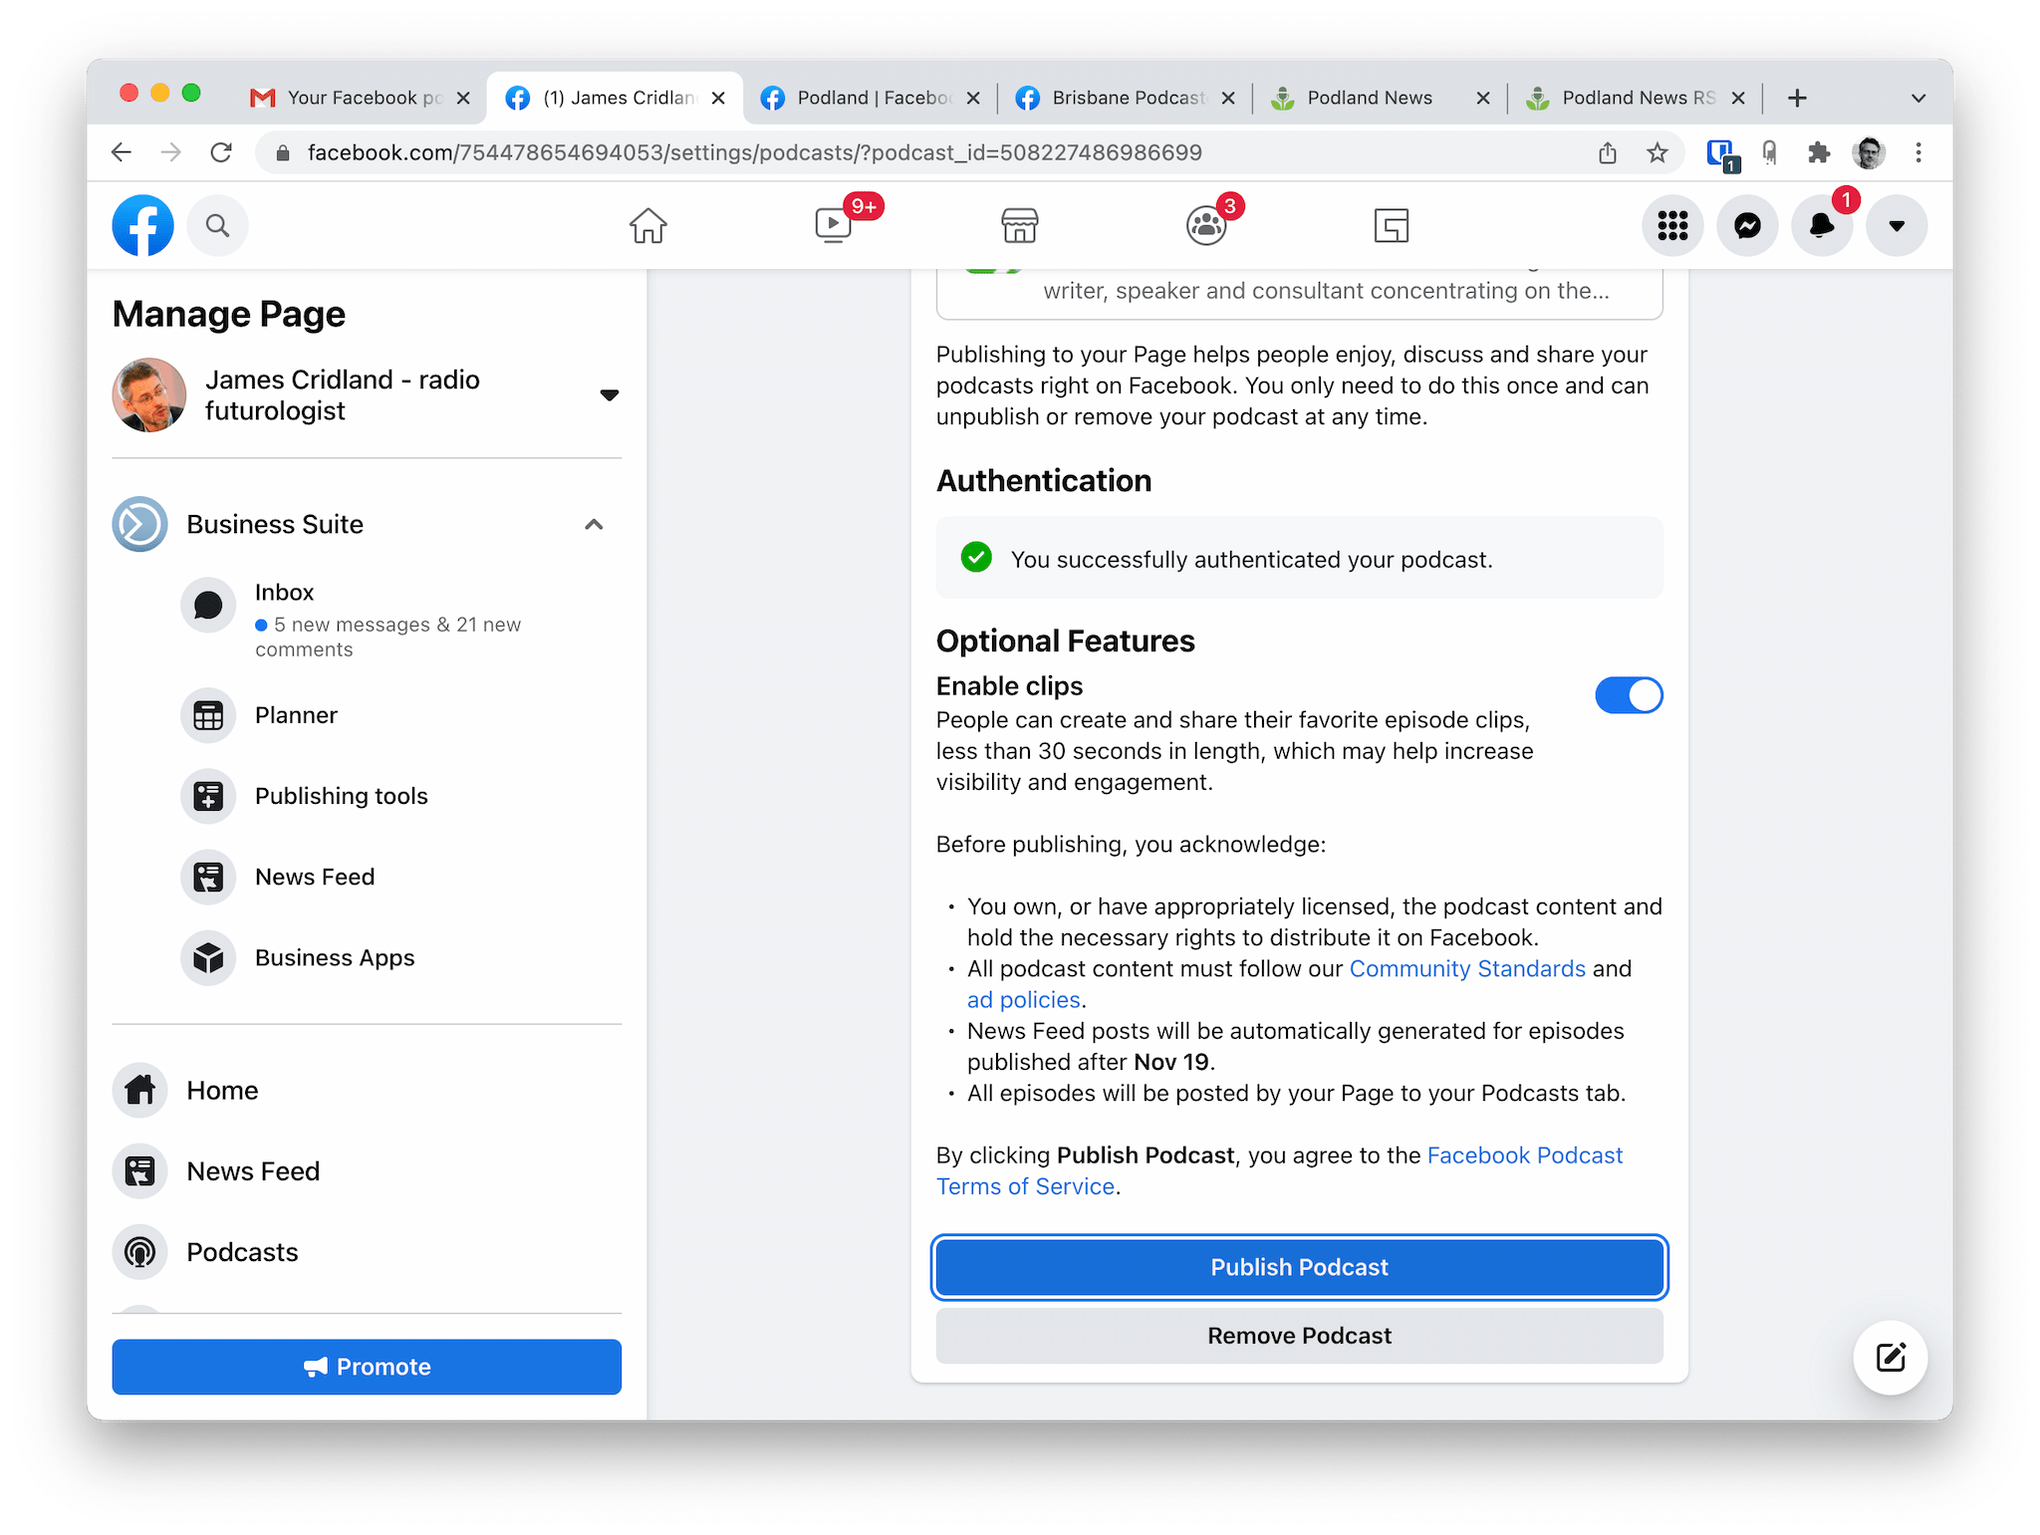Open the Chrome profile avatar
The height and width of the screenshot is (1535, 2040).
point(1869,152)
